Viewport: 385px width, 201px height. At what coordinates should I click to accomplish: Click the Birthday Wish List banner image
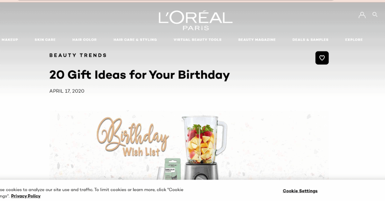(189, 145)
